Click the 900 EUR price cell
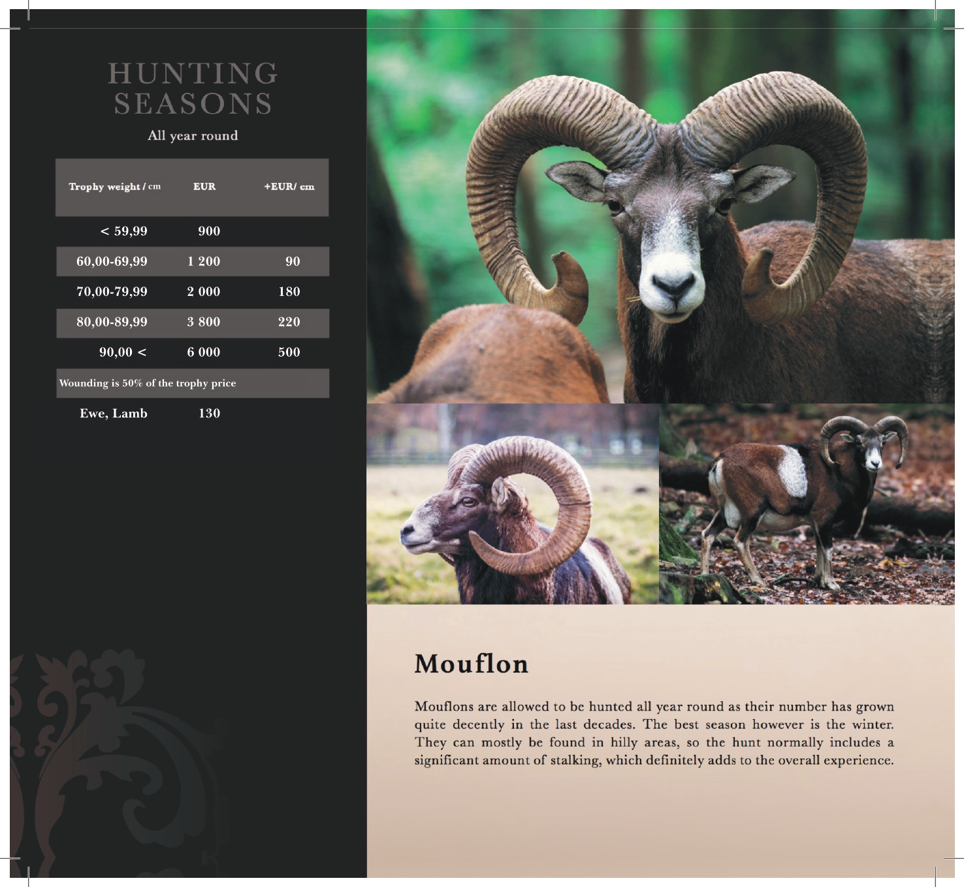The image size is (964, 887). tap(209, 231)
